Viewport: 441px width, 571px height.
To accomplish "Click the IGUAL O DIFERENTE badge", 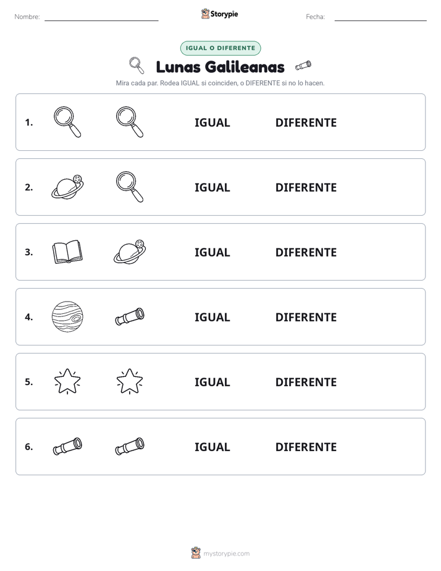I will (x=220, y=48).
